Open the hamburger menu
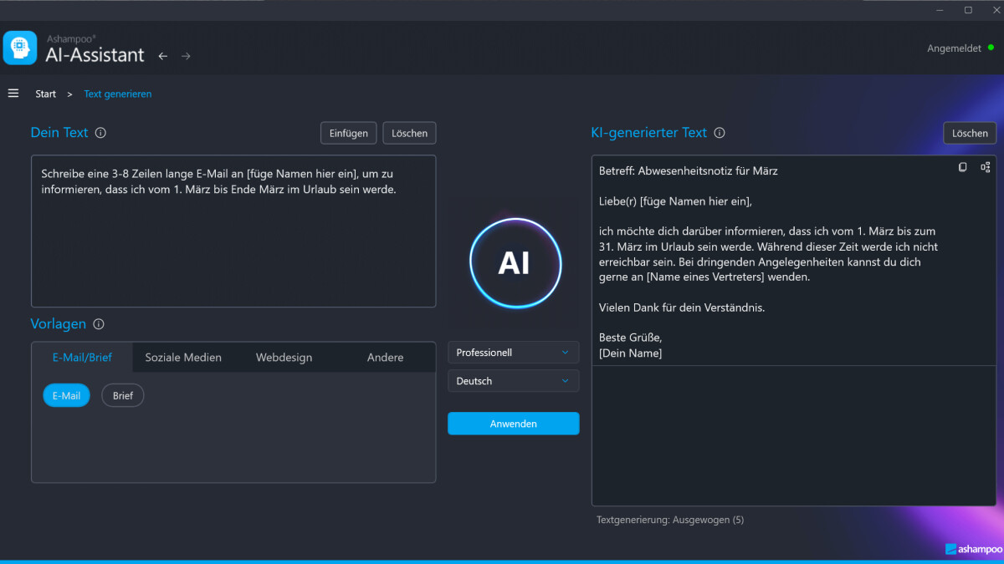The image size is (1004, 564). pos(13,93)
